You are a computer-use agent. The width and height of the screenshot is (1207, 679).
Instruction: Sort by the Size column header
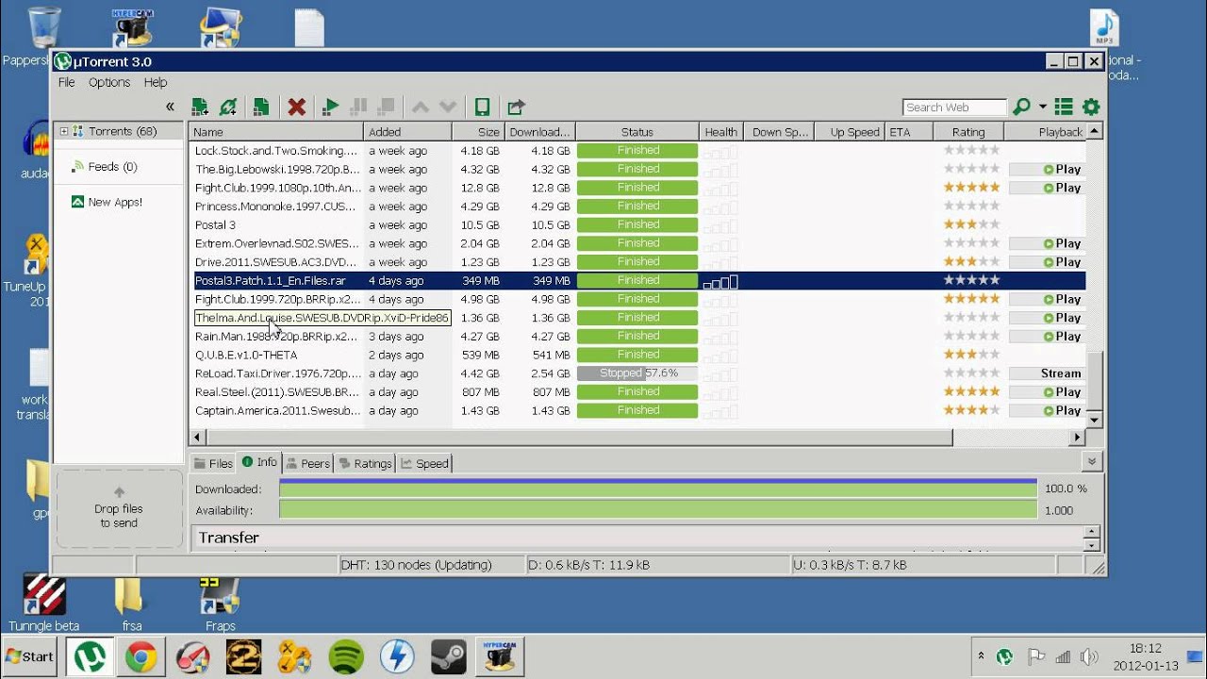478,132
